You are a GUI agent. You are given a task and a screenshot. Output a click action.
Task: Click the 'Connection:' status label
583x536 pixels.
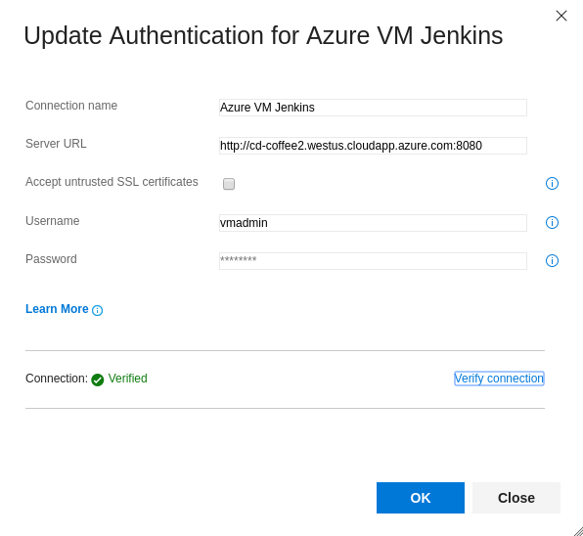coord(57,379)
